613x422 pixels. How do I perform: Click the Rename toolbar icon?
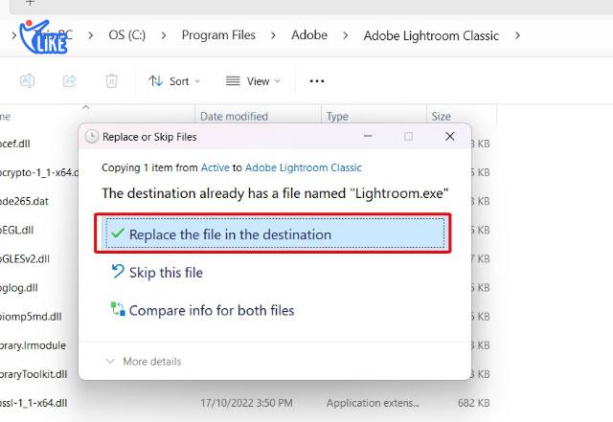coord(28,81)
